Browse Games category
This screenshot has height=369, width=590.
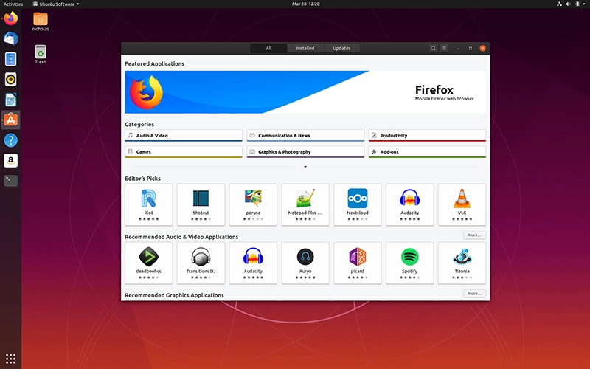pos(184,152)
